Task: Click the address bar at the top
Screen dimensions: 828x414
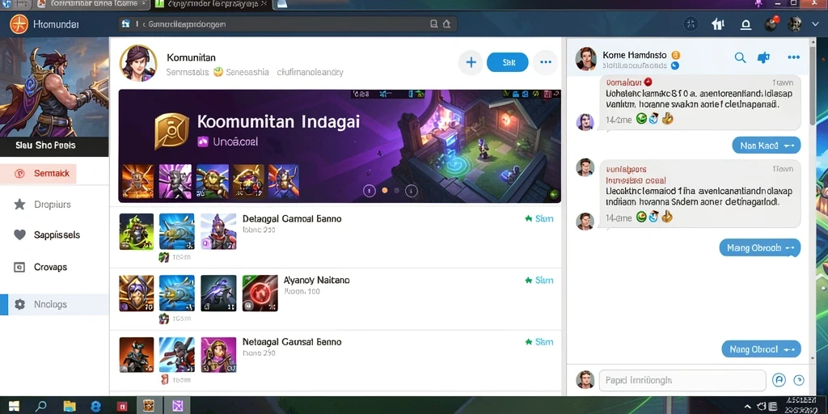Action: click(x=287, y=23)
